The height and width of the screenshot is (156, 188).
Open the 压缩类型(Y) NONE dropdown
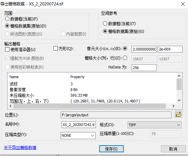[78, 135]
